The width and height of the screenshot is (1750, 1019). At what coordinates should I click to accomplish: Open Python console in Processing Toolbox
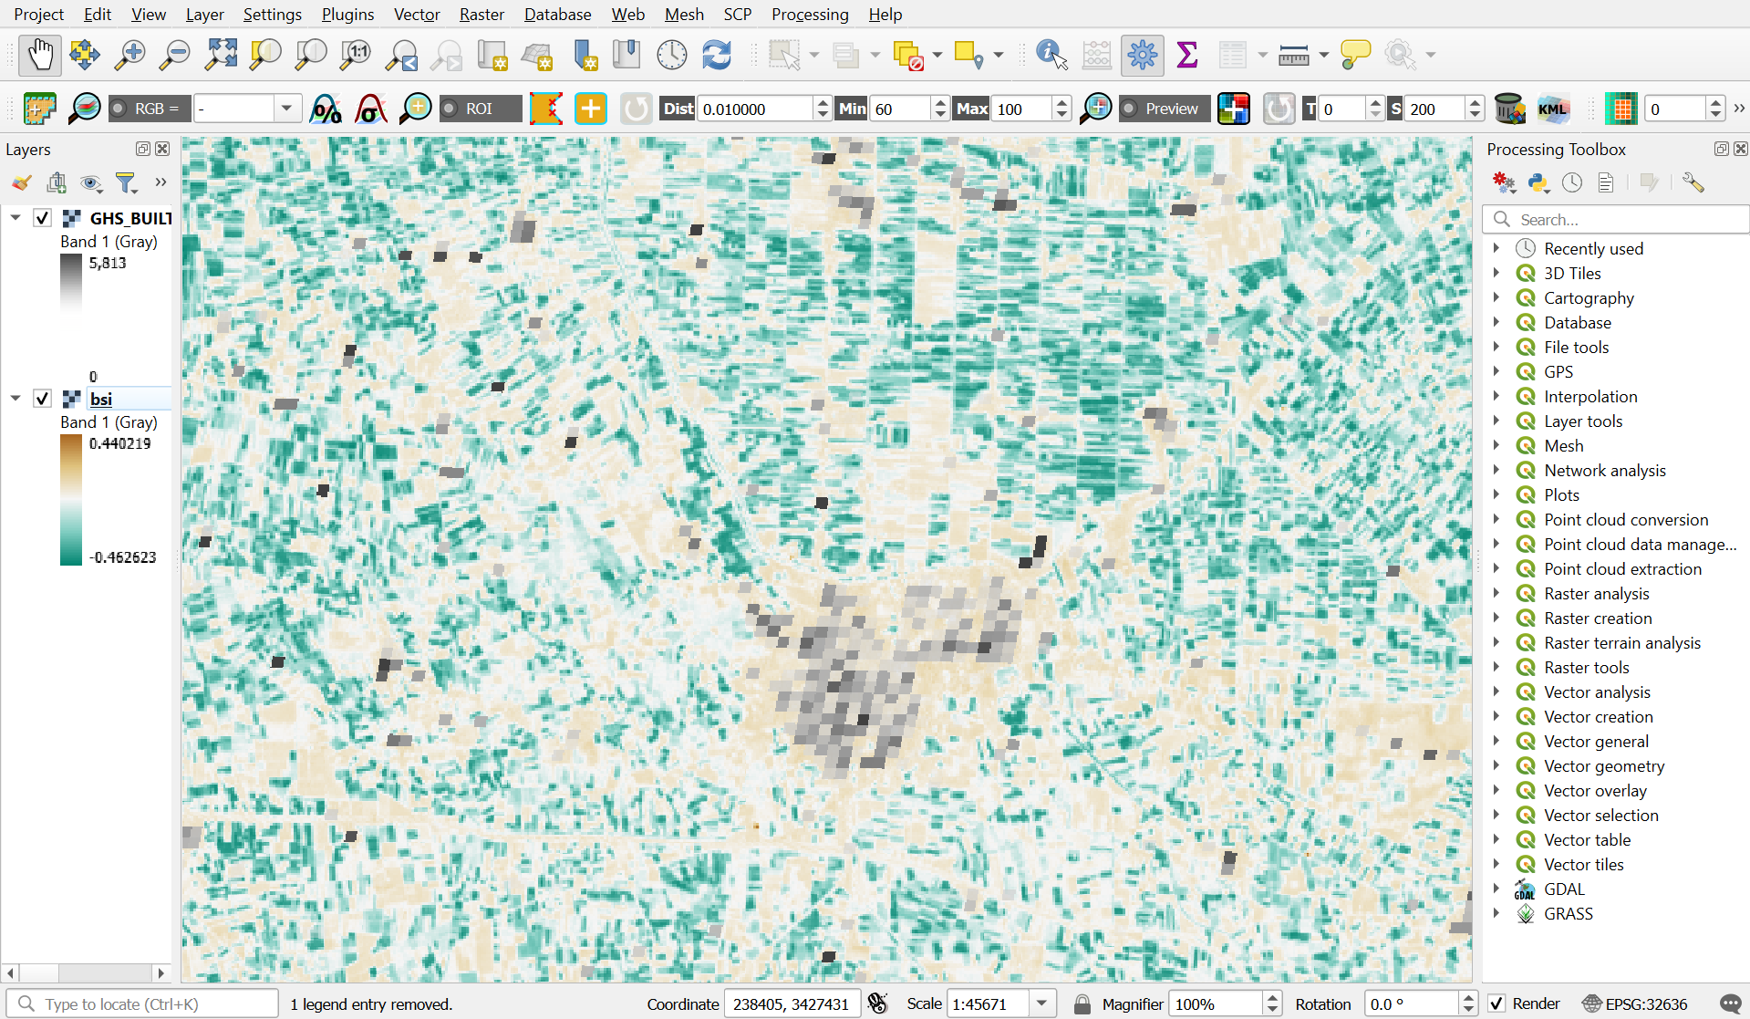1538,182
